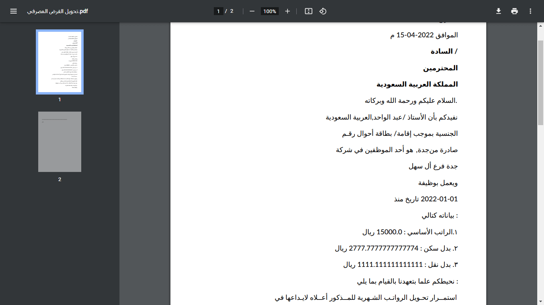Click the basic salary line 15000.0
544x305 pixels.
pyautogui.click(x=410, y=232)
